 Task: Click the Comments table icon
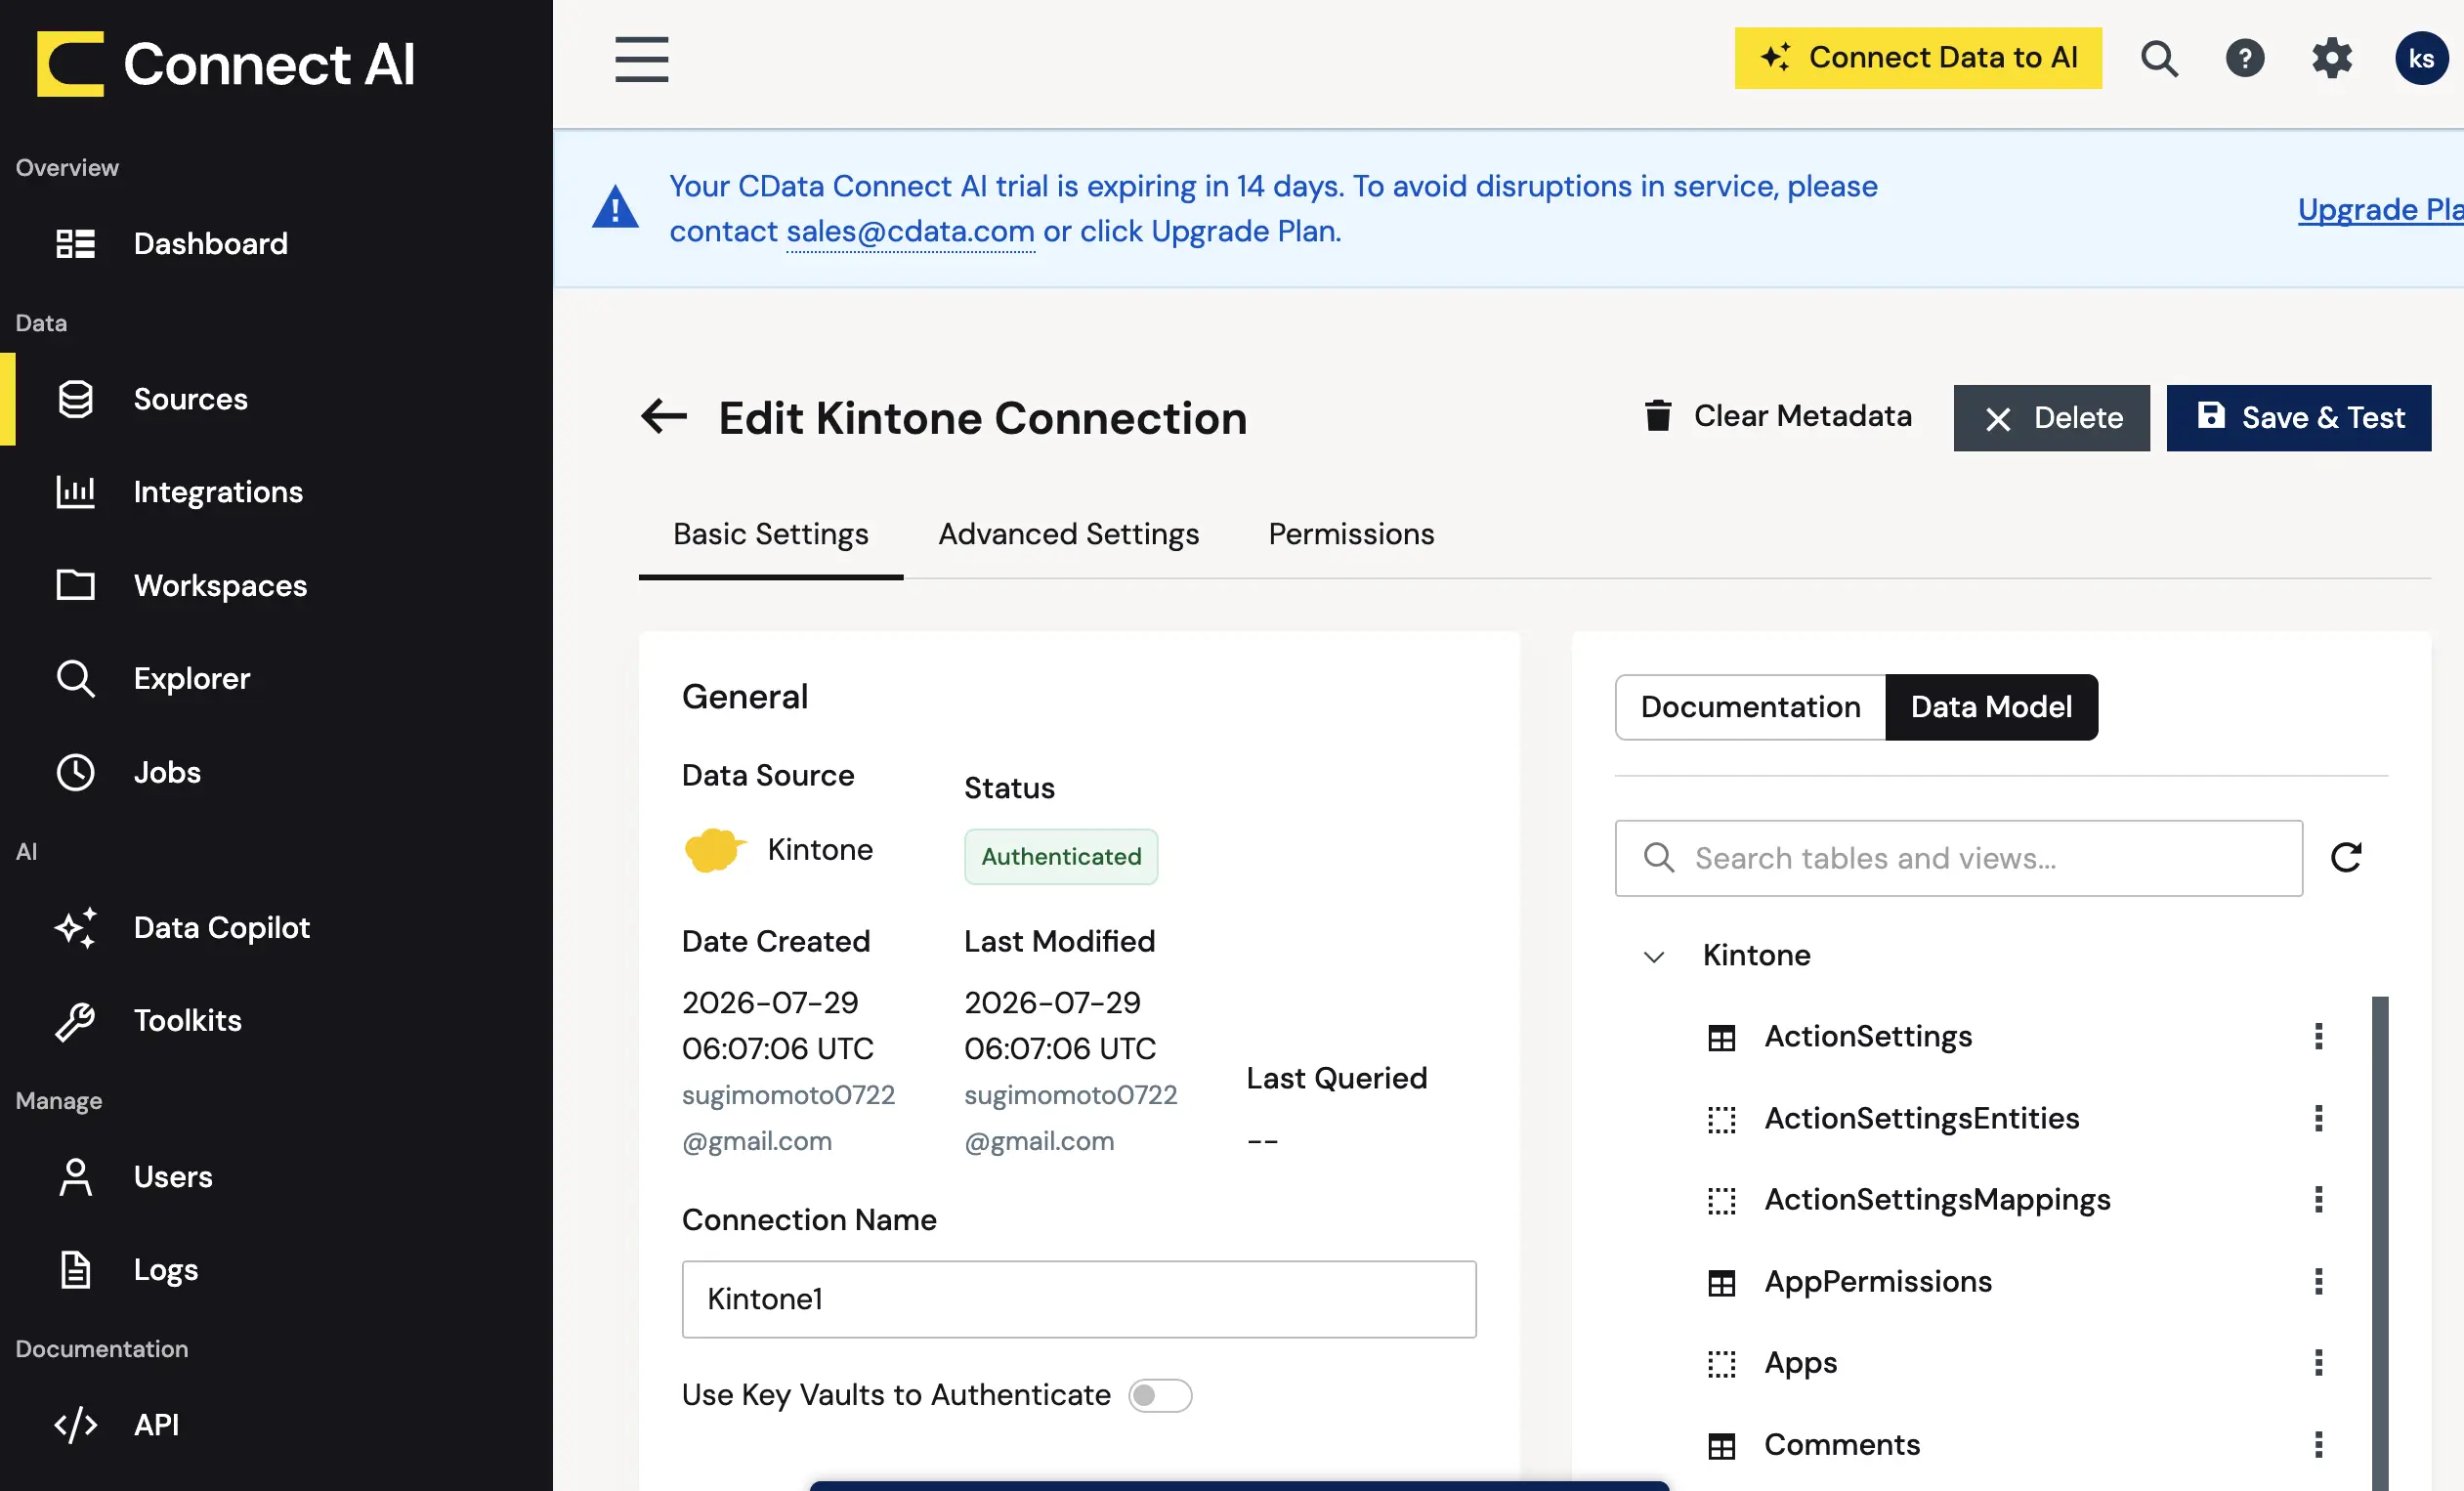1721,1445
